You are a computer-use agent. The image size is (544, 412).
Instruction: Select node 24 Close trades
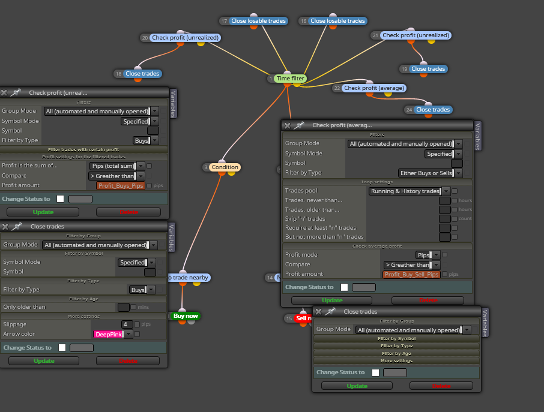[x=433, y=110]
